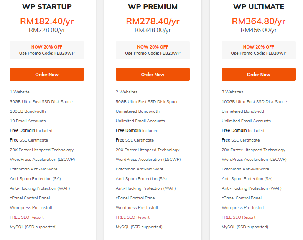This screenshot has width=303, height=240.
Task: Select the RM364.80/yr price text
Action: pyautogui.click(x=259, y=21)
